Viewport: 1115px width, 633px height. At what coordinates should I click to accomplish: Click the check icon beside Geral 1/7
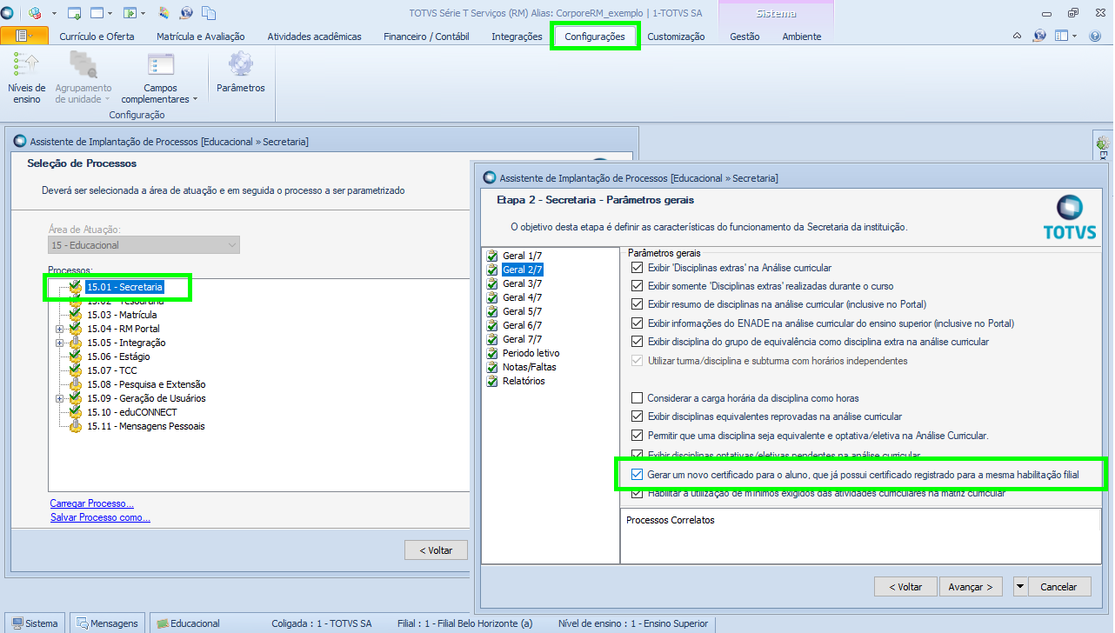tap(493, 256)
